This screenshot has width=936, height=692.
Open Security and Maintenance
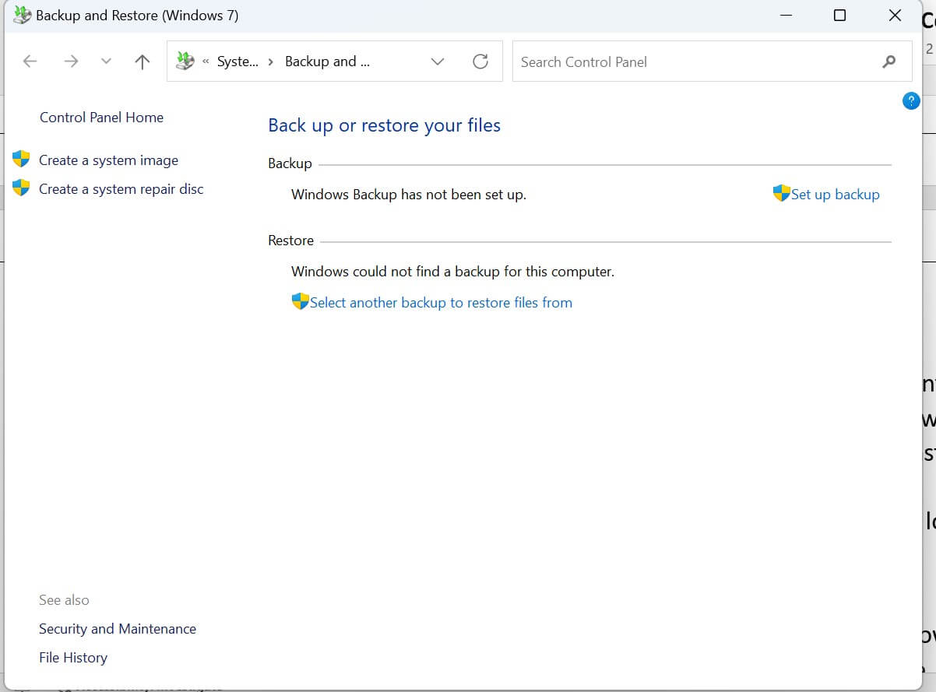[118, 629]
